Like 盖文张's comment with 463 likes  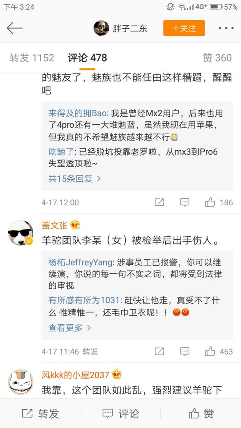pyautogui.click(x=210, y=351)
